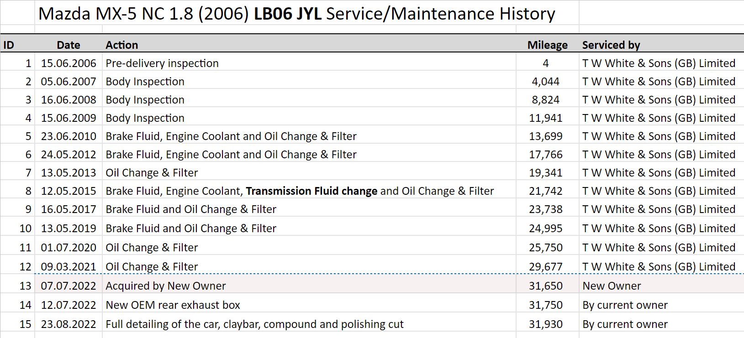Select date cell 16.05.2017

(x=69, y=209)
